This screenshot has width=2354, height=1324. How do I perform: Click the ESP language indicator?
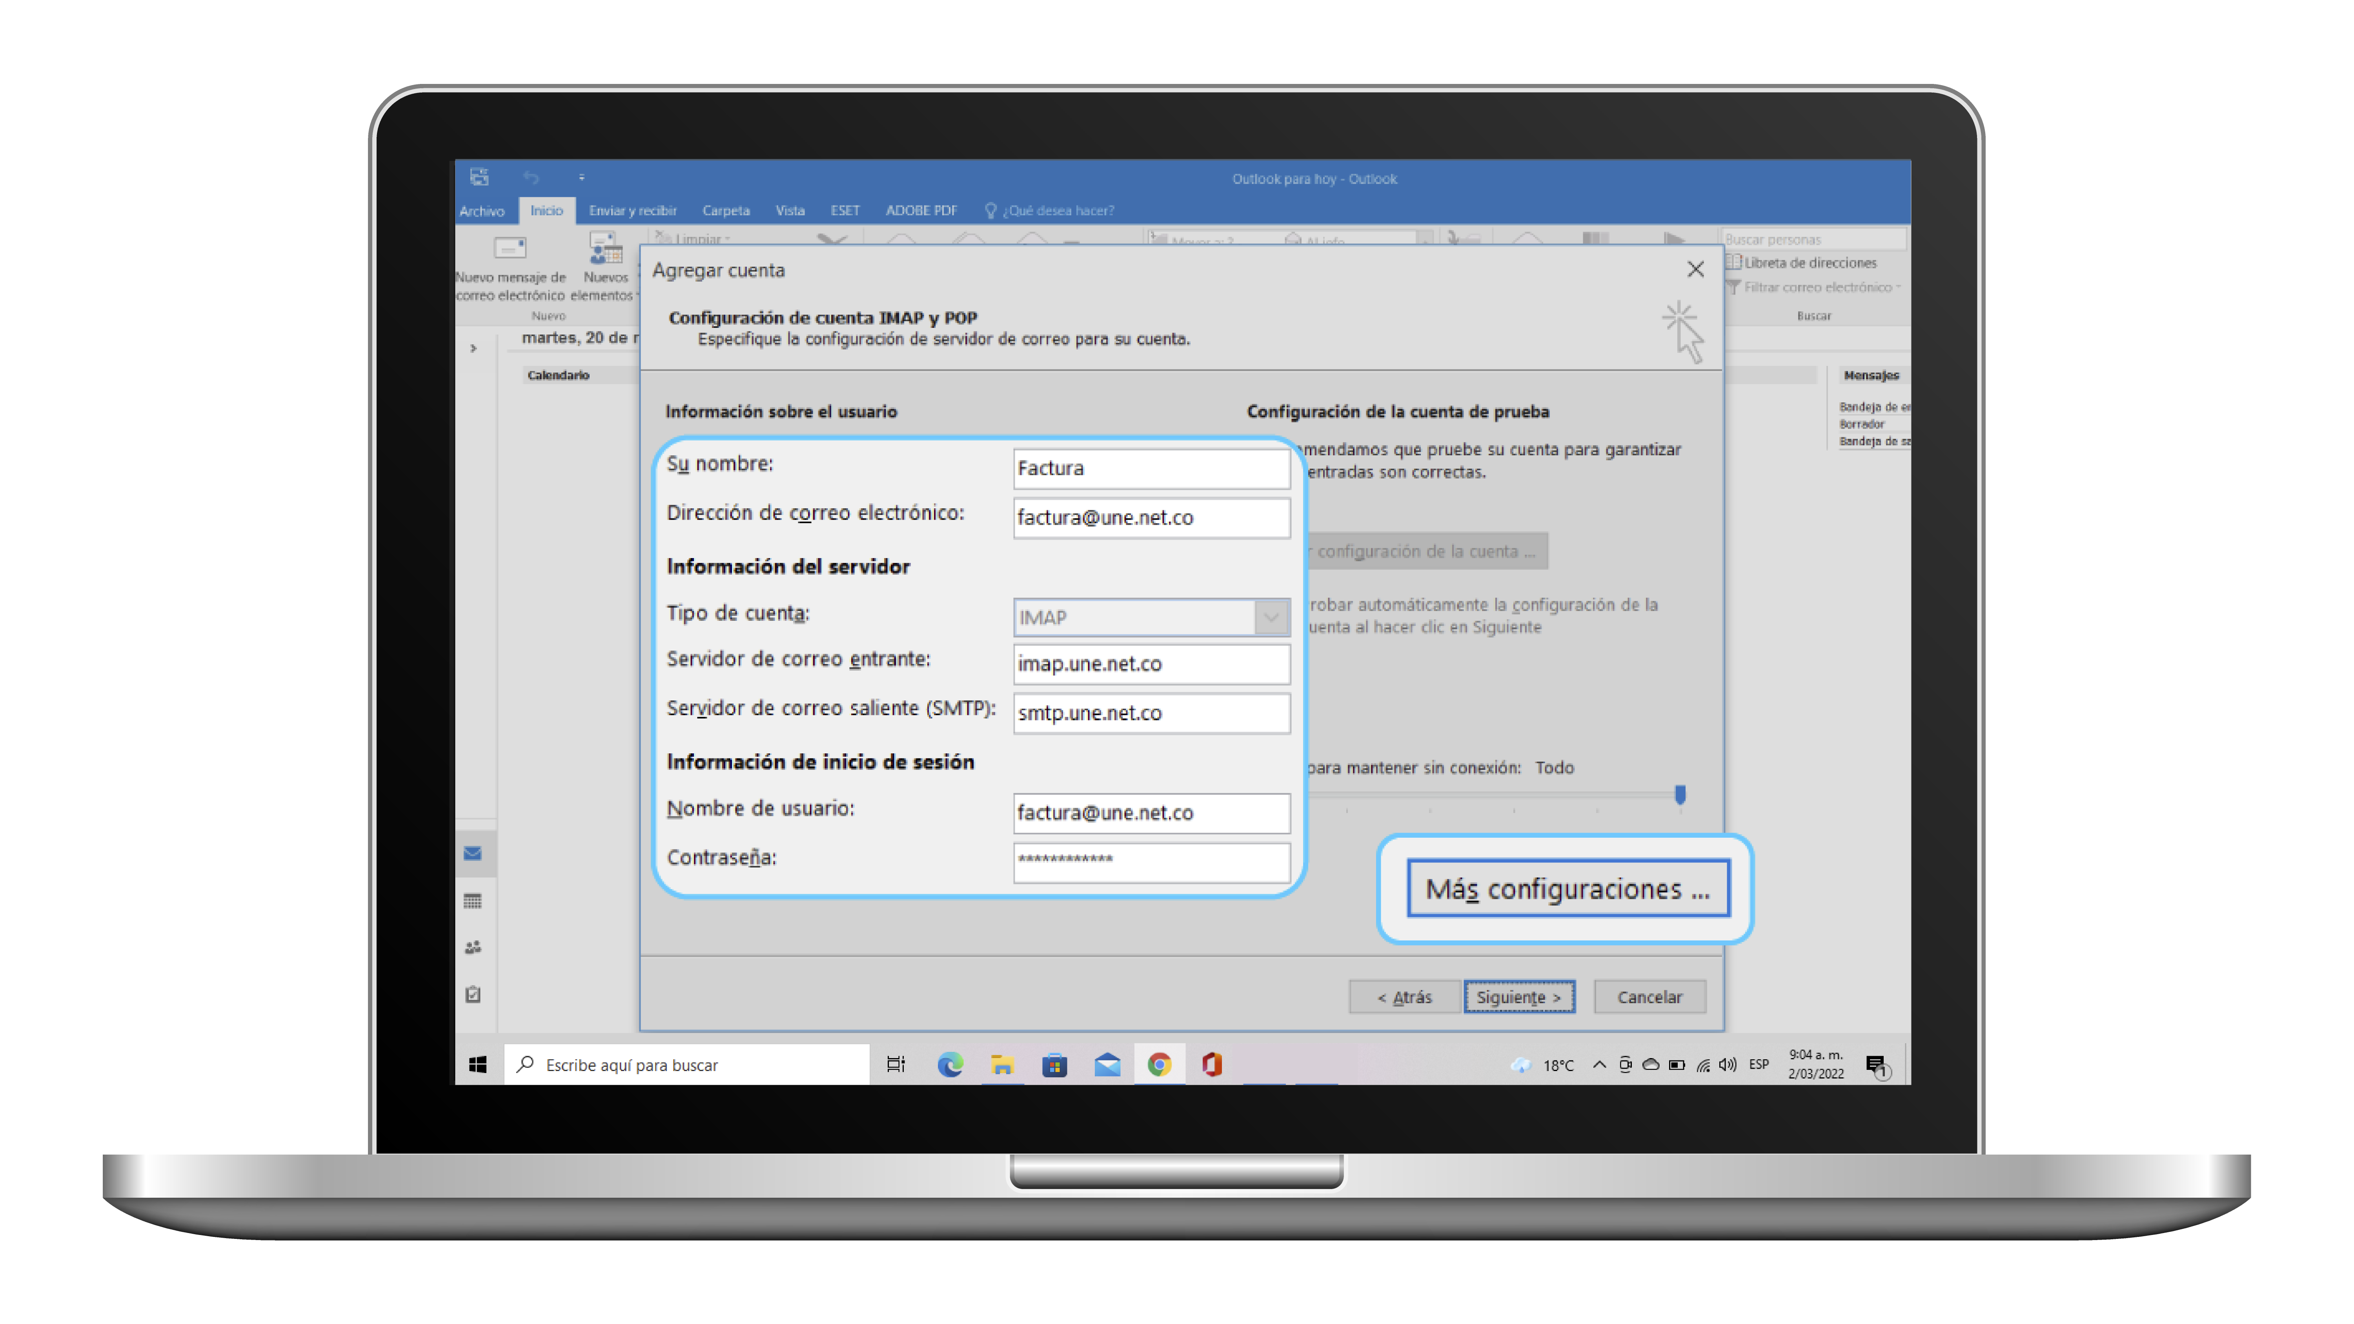1758,1064
